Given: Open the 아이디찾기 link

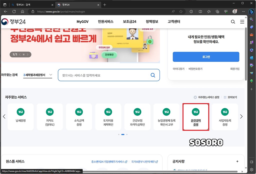Looking at the screenshot, I should 178,69.
